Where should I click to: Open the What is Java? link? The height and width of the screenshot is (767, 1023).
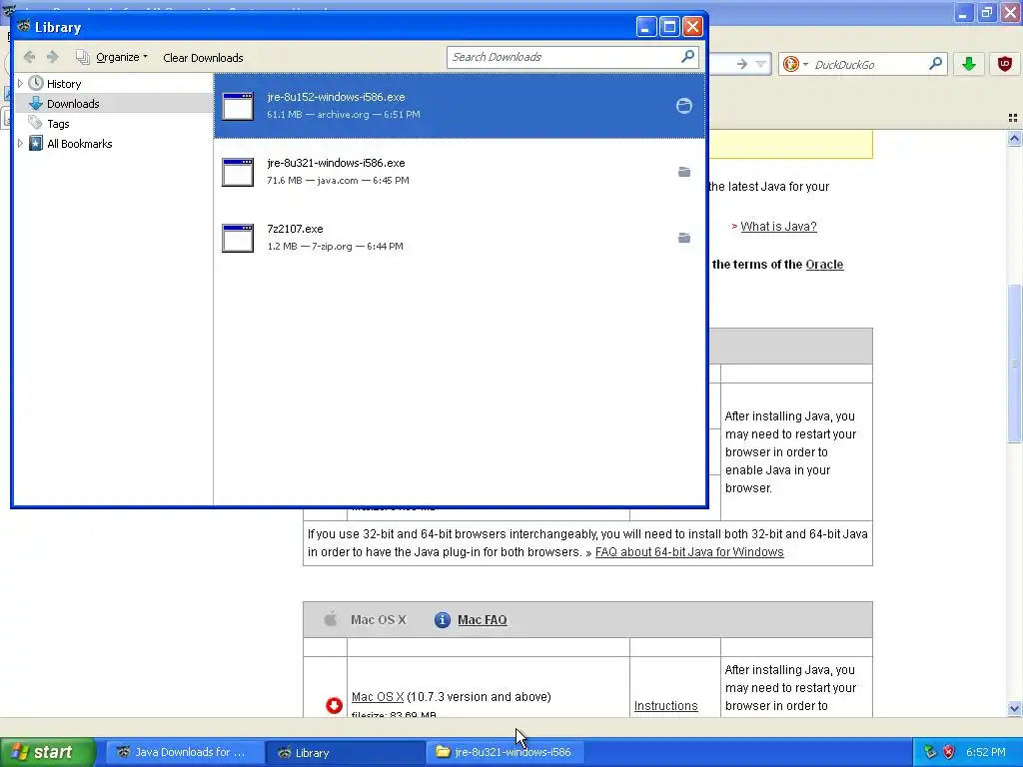click(x=778, y=227)
